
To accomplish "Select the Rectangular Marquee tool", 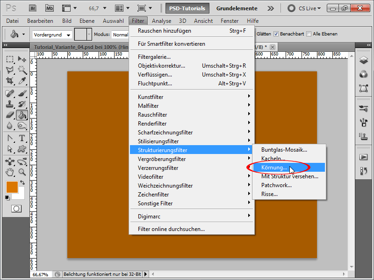I will (10, 59).
